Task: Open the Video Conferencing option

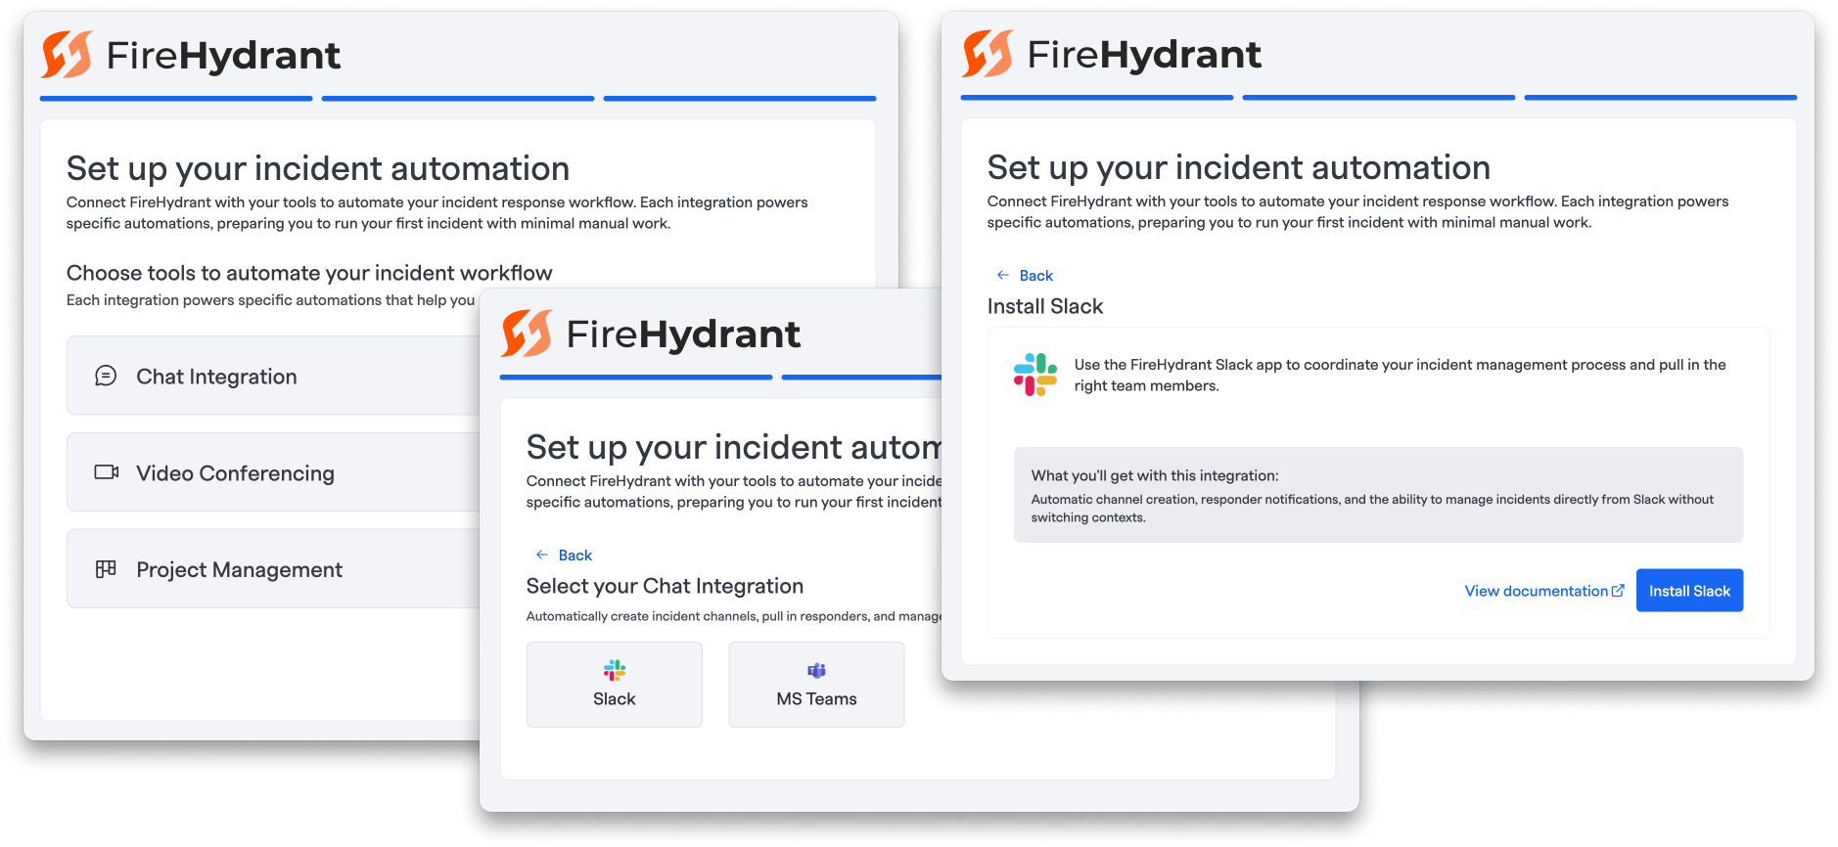Action: point(274,472)
